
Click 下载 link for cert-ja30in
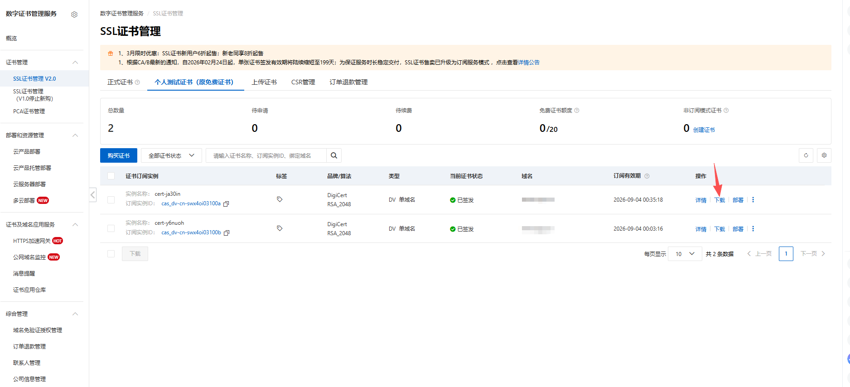tap(720, 200)
